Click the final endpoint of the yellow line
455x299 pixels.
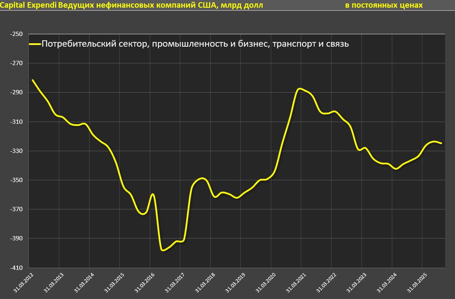(441, 143)
